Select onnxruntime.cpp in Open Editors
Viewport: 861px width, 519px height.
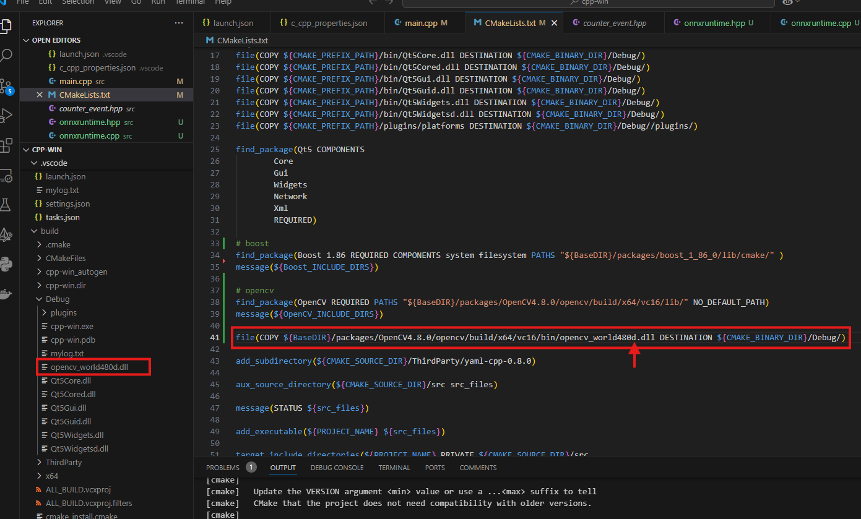(x=106, y=135)
